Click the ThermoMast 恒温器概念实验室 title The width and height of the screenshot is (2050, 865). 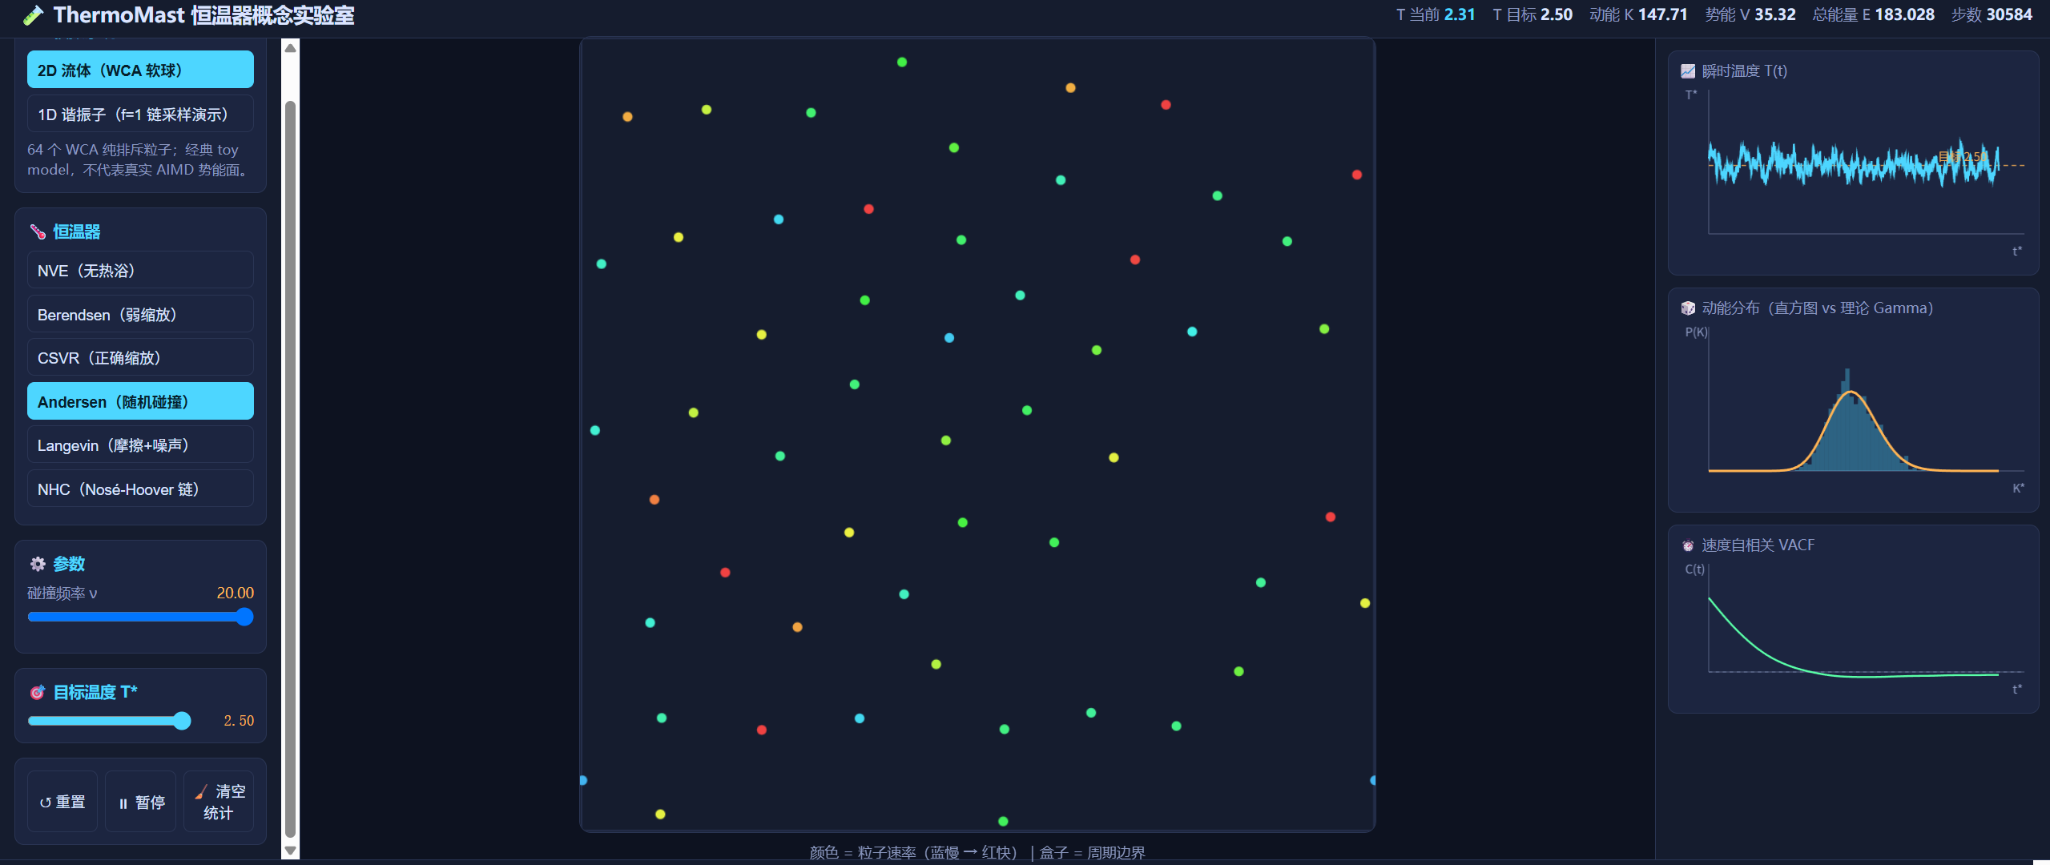tap(203, 15)
